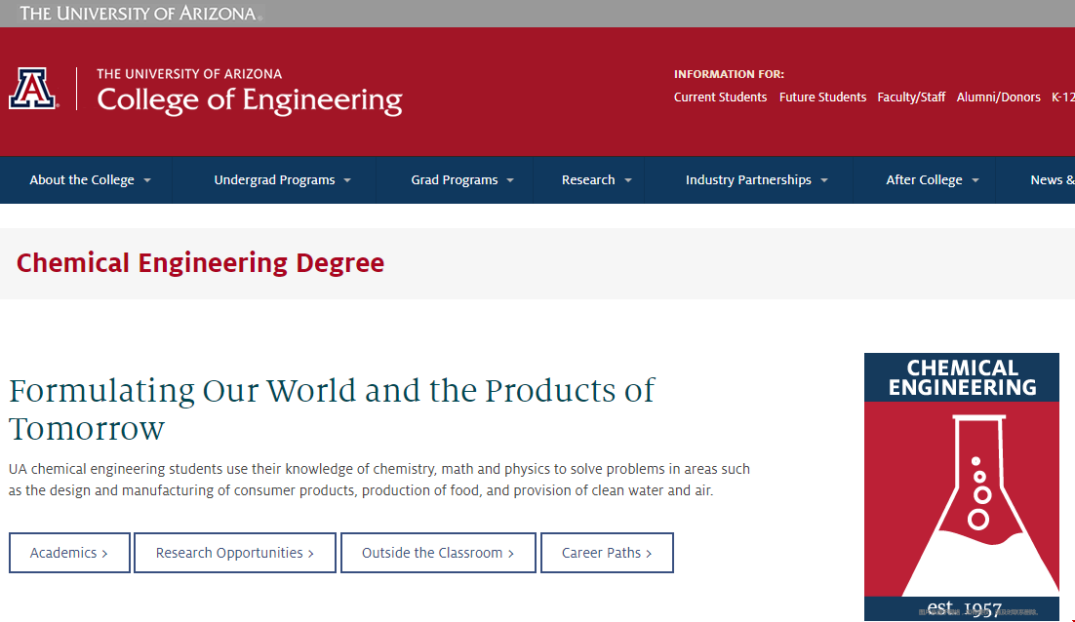1075x622 pixels.
Task: Open Undergrad Programs menu
Action: coord(274,180)
